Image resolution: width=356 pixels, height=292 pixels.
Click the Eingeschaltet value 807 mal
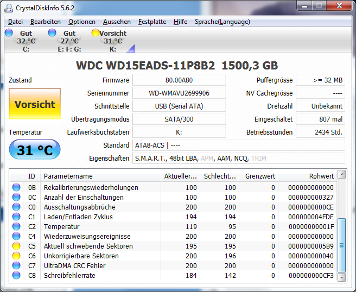321,119
